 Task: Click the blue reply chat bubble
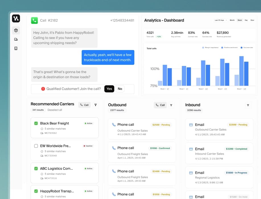[108, 57]
